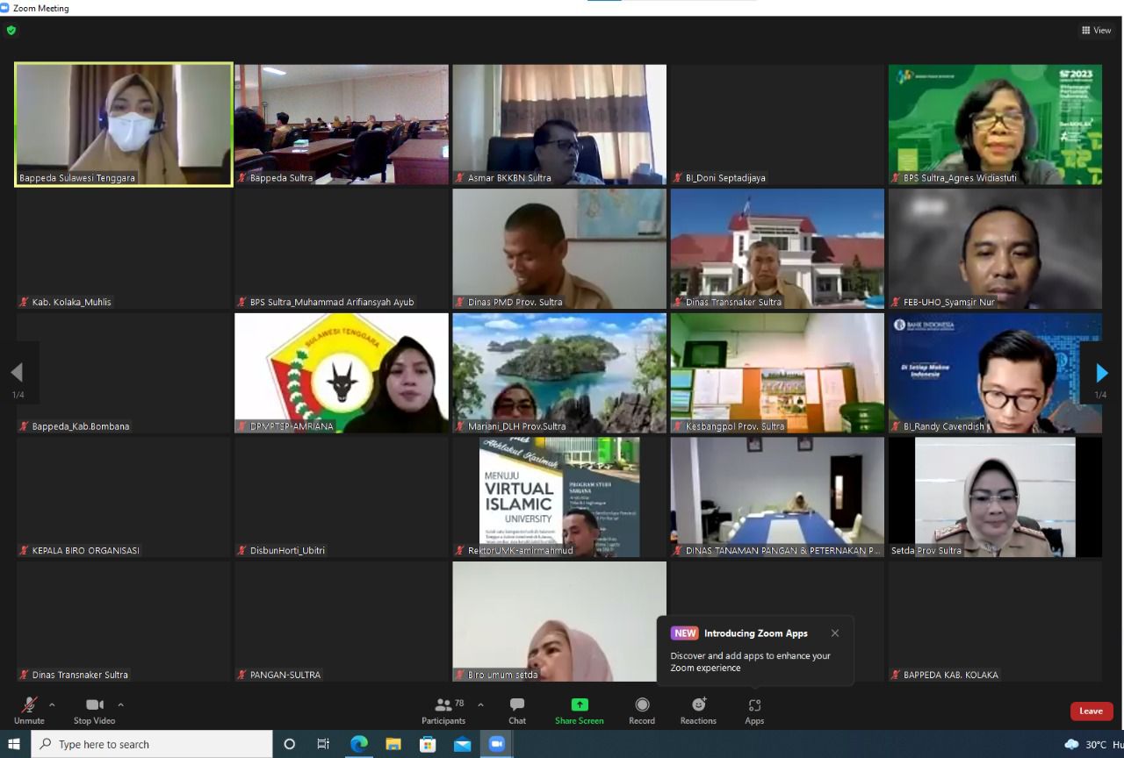Select PANGAN-SULTRA tile
This screenshot has width=1124, height=758.
(x=342, y=622)
